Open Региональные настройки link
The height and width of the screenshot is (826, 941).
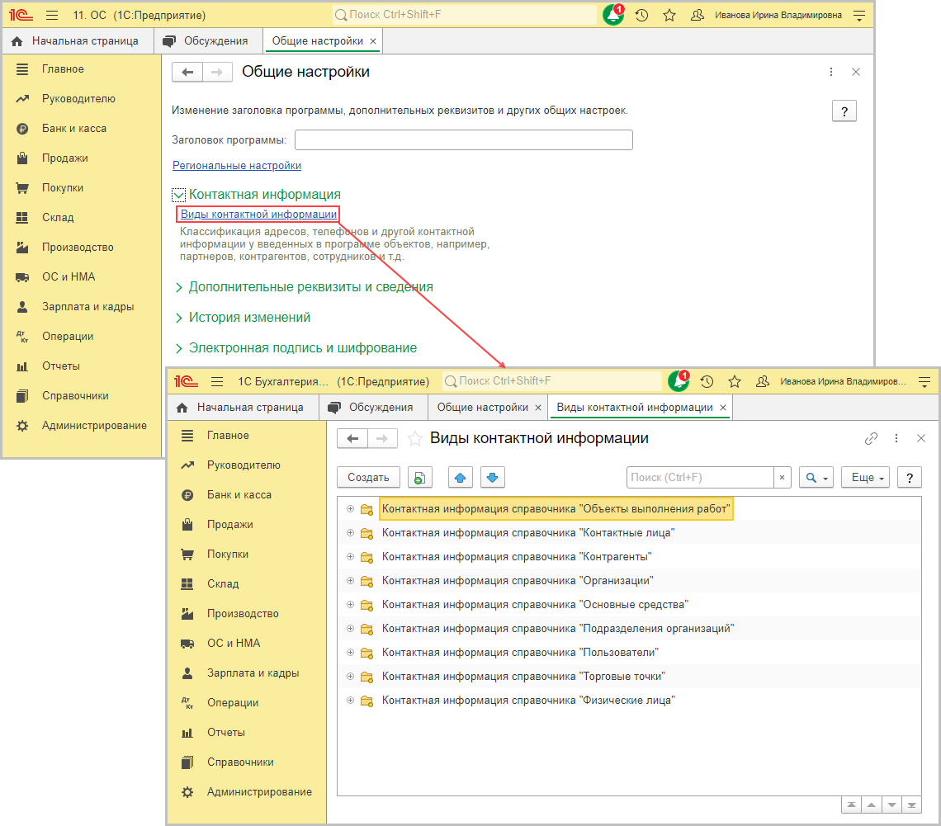[236, 166]
